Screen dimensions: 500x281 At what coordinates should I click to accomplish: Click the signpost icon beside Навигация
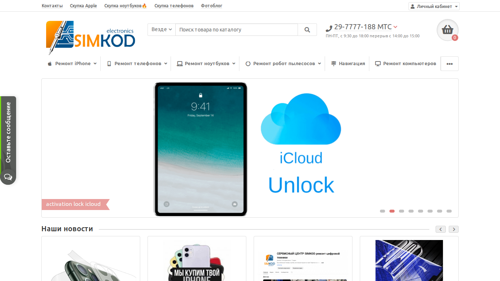tap(334, 64)
